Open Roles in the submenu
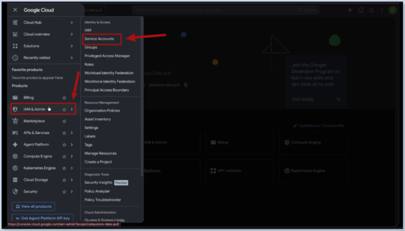This screenshot has height=231, width=405. (x=89, y=65)
